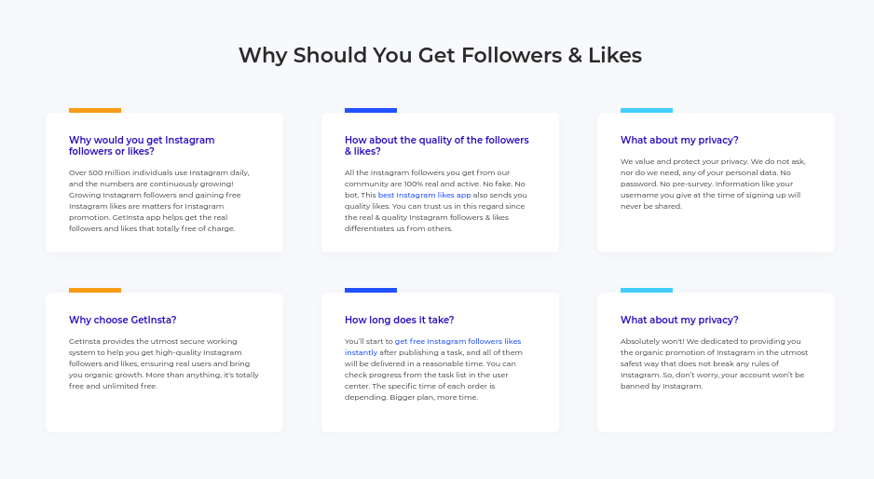Screen dimensions: 874x479
Task: Click paragraph starting 'We value and protect your privacy'
Action: (x=713, y=184)
